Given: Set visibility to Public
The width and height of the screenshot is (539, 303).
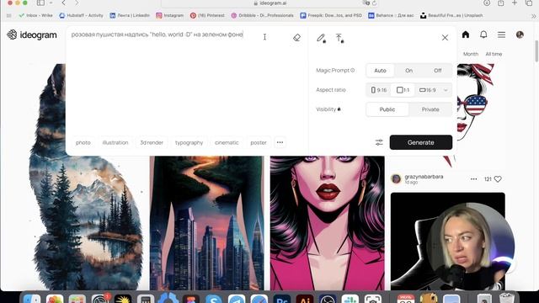Looking at the screenshot, I should (x=387, y=109).
